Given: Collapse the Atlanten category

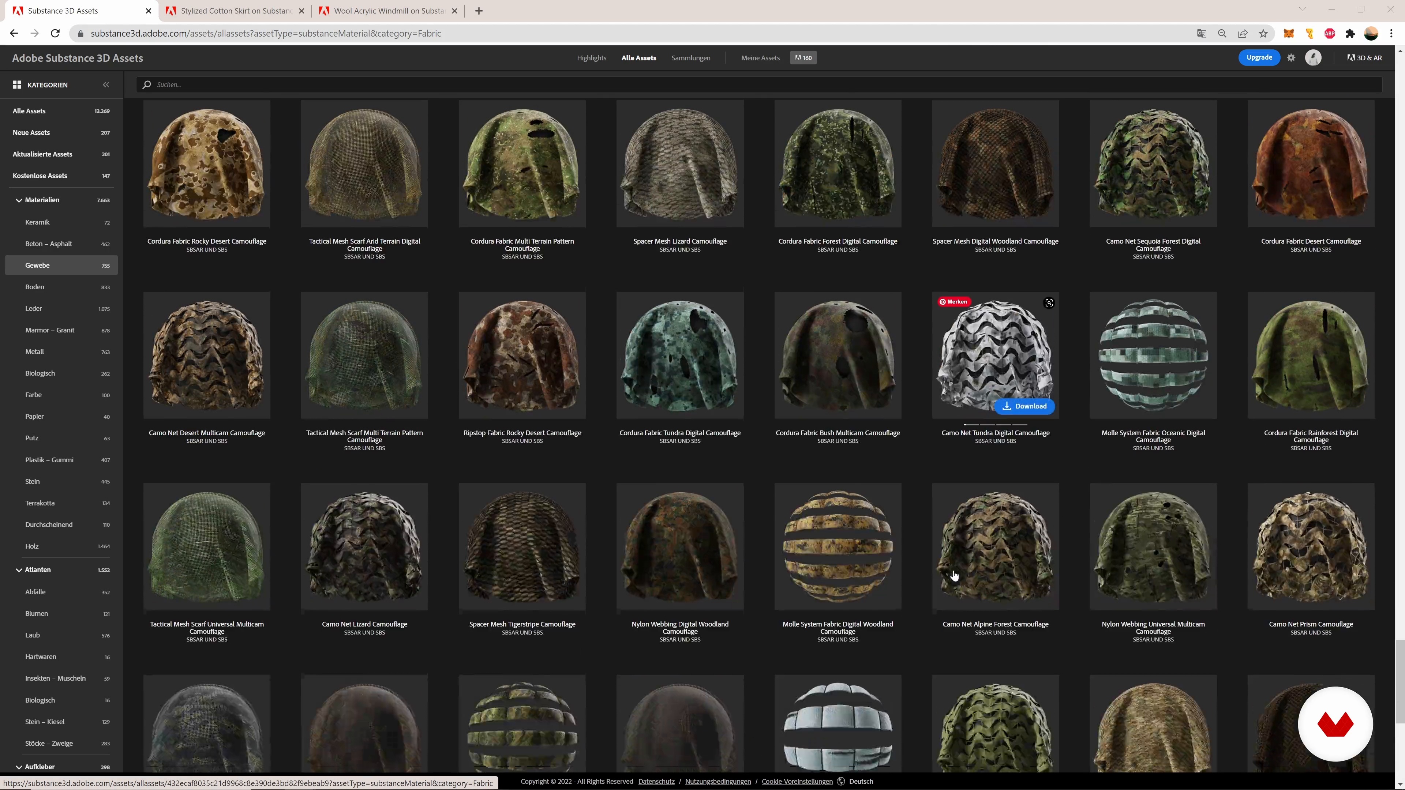Looking at the screenshot, I should pos(19,570).
